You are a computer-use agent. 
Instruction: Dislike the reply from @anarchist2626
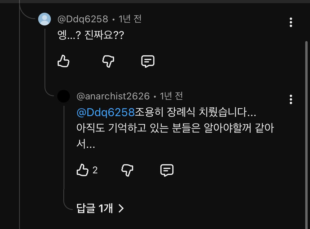(127, 170)
